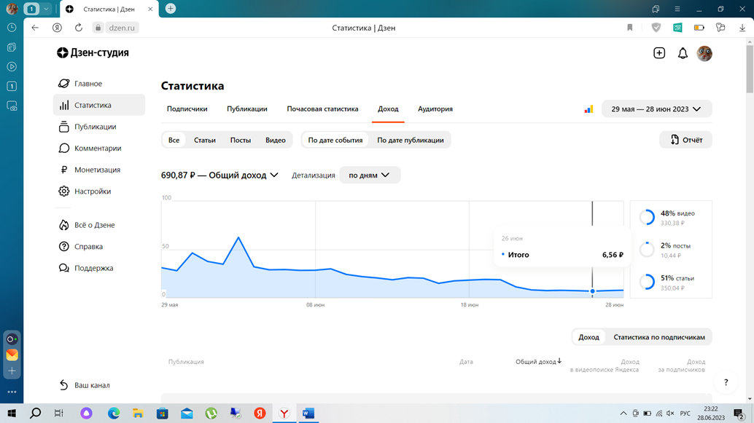Filter statistics by Статьи
Screen dimensions: 754x423
(204, 141)
